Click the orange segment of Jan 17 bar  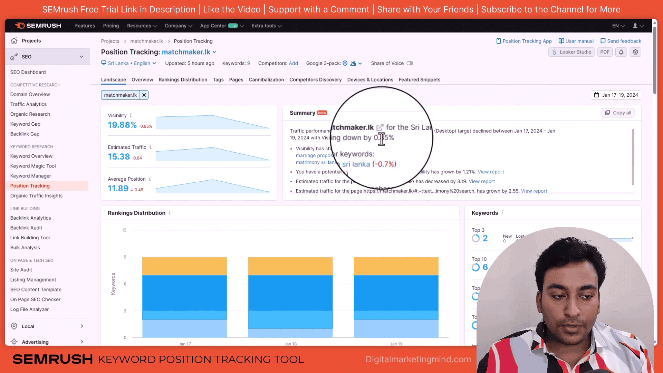pyautogui.click(x=184, y=266)
